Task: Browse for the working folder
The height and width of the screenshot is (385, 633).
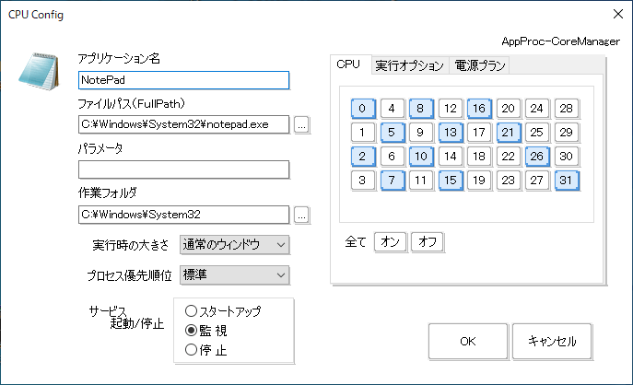Action: 301,215
